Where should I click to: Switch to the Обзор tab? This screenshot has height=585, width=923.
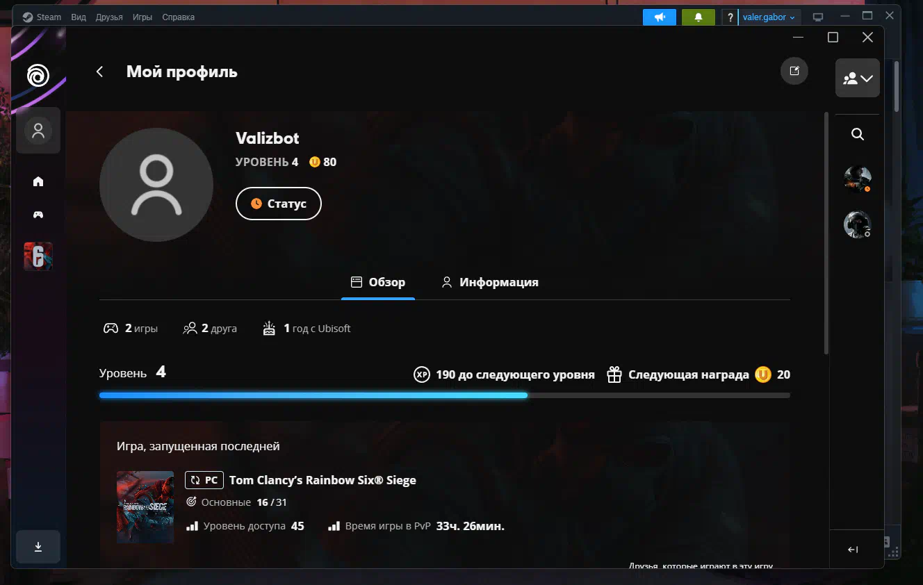point(378,282)
